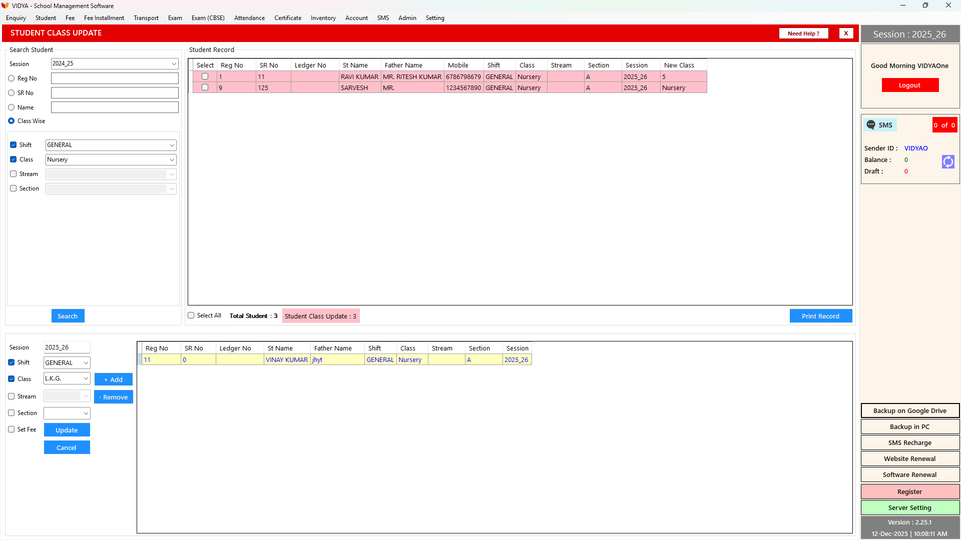Click the SMS chat bubble icon
The width and height of the screenshot is (961, 540).
(871, 125)
